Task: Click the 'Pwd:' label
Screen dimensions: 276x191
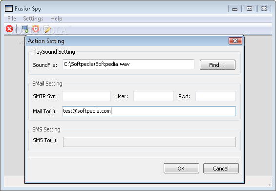Action: point(184,96)
